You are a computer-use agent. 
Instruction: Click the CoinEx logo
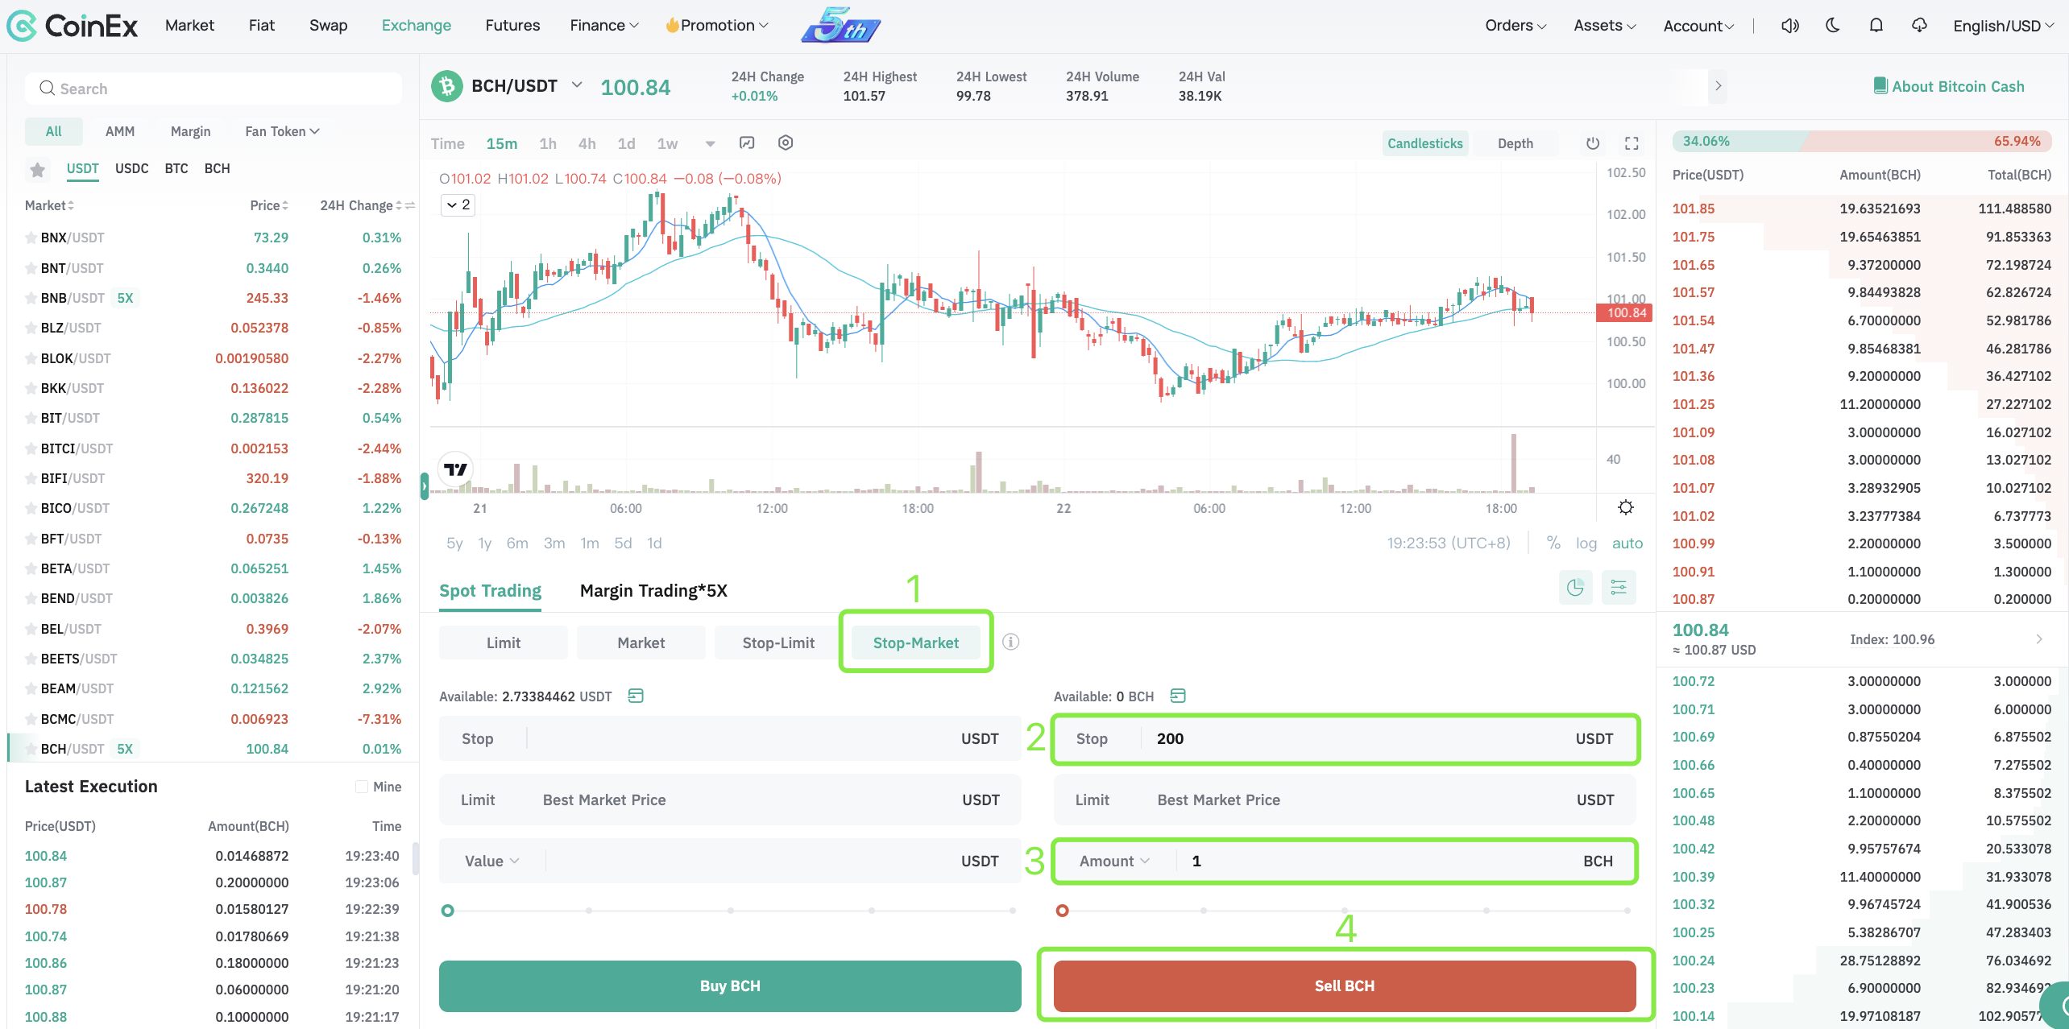(73, 26)
